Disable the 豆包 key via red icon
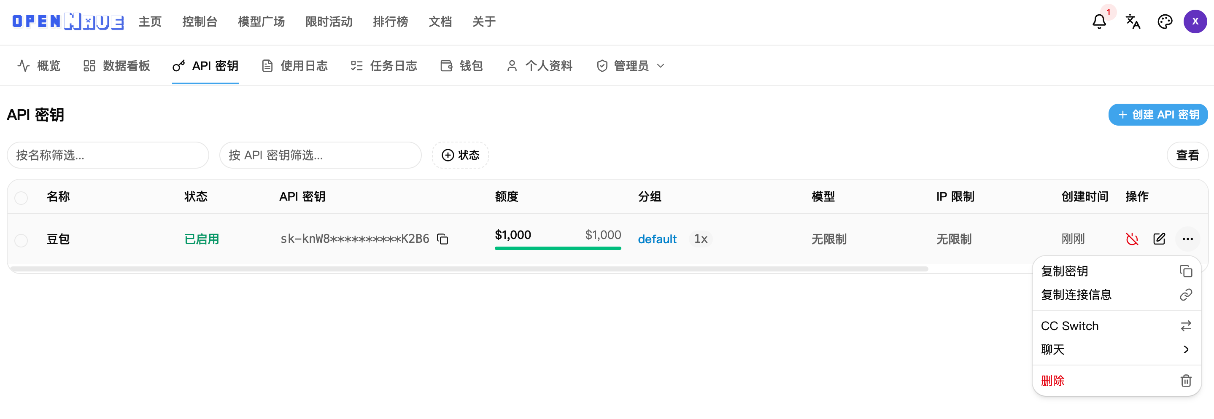 pyautogui.click(x=1132, y=239)
